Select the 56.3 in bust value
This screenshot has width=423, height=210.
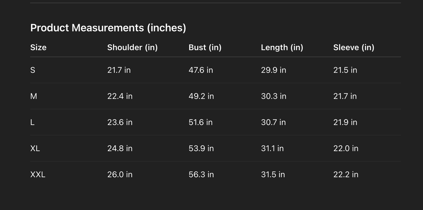point(201,175)
